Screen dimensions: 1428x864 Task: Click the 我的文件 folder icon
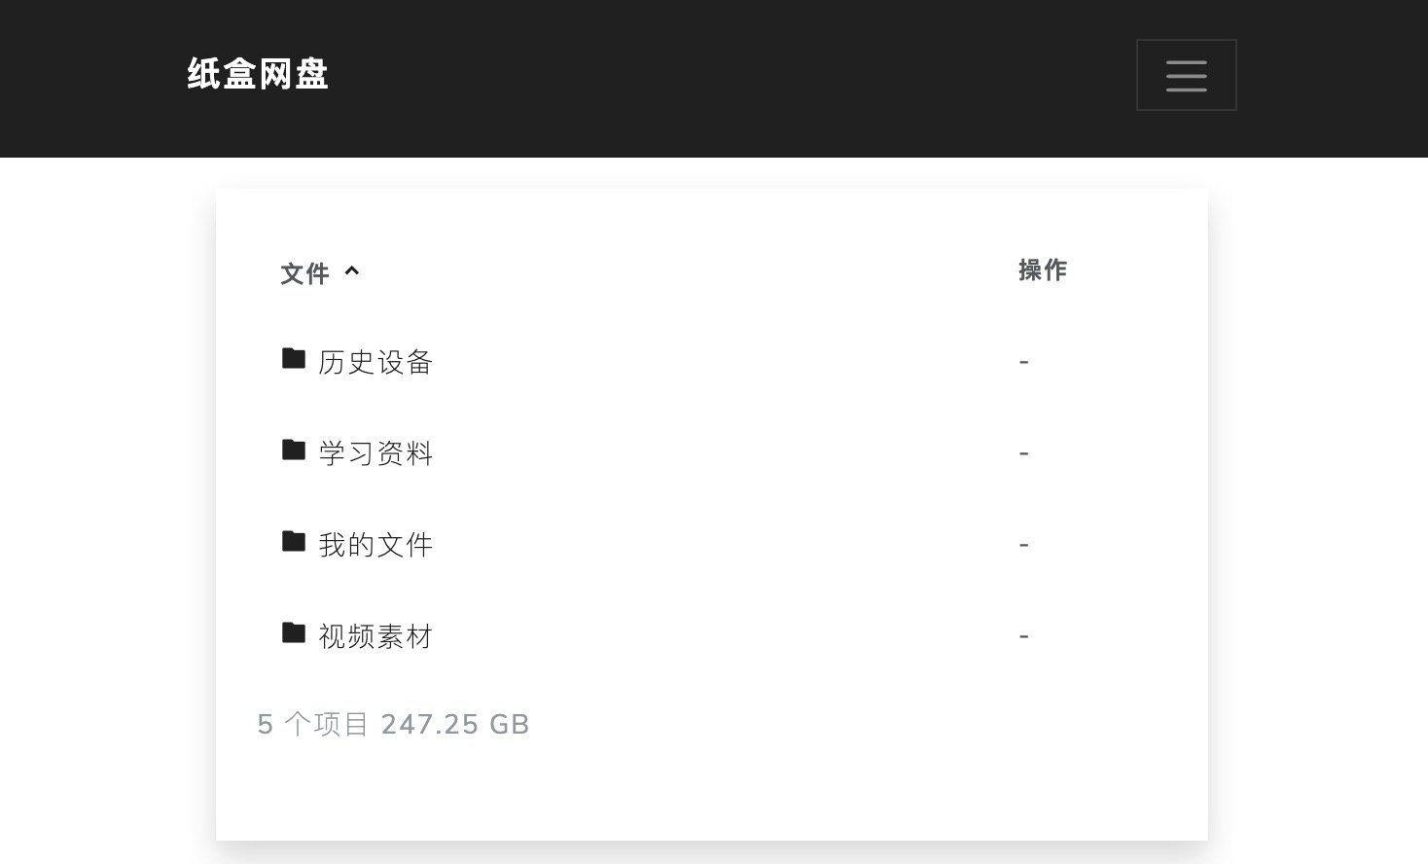click(294, 541)
